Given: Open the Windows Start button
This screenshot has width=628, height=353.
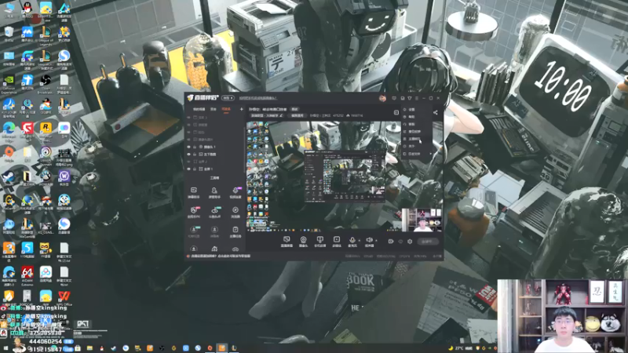Looking at the screenshot, I should [x=5, y=348].
